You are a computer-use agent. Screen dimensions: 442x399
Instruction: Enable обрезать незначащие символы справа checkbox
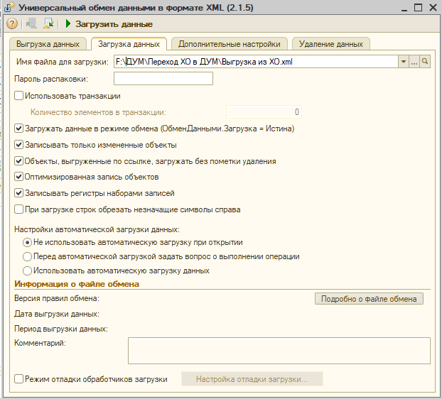(x=19, y=209)
